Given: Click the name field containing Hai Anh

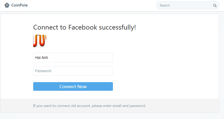Looking at the screenshot, I should click(x=73, y=58).
